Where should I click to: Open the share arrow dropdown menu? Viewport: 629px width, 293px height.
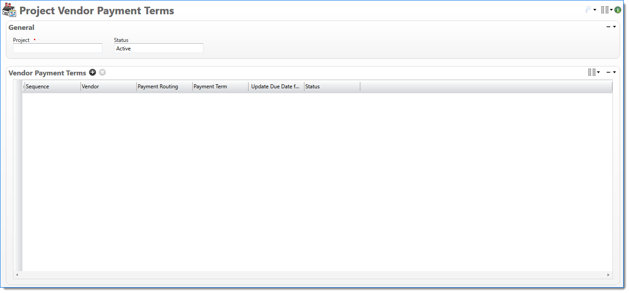pyautogui.click(x=595, y=10)
